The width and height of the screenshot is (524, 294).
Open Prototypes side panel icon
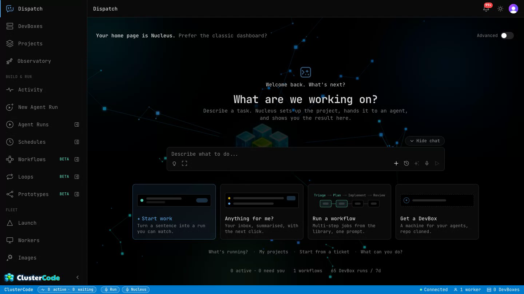77,194
